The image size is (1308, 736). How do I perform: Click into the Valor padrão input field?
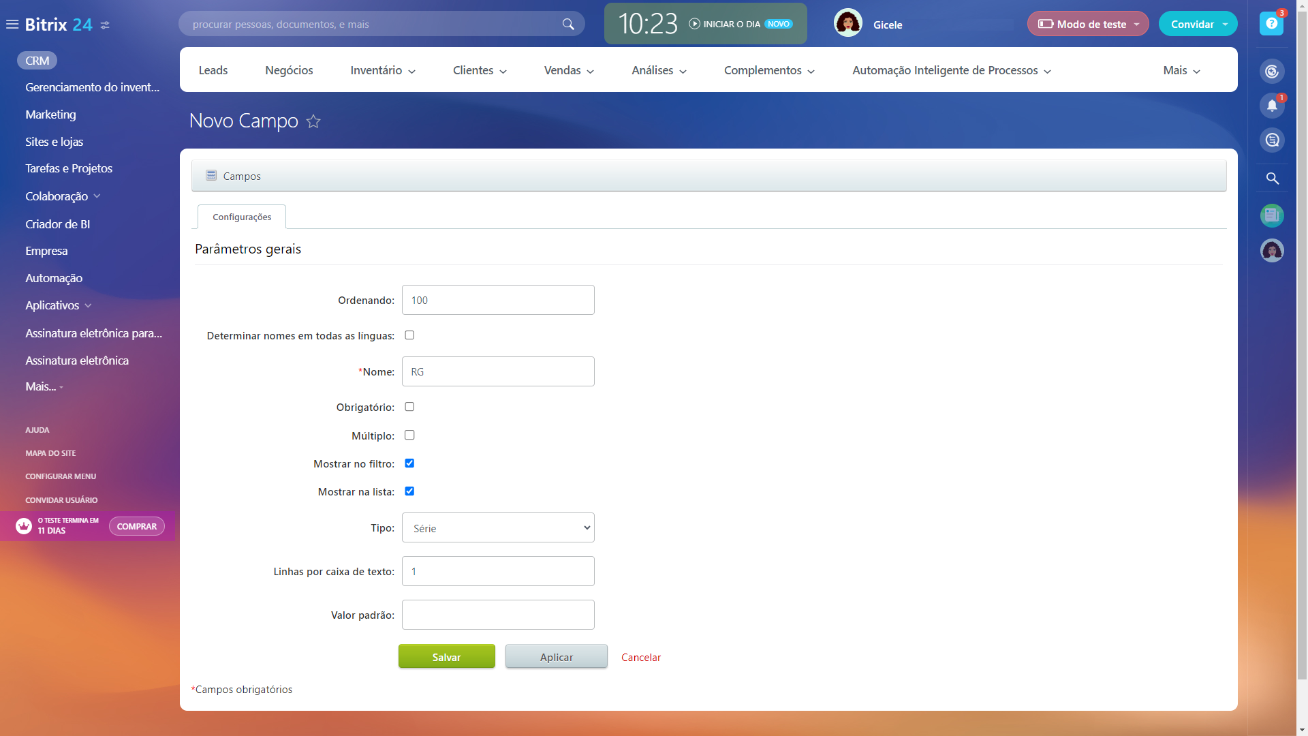click(x=498, y=615)
